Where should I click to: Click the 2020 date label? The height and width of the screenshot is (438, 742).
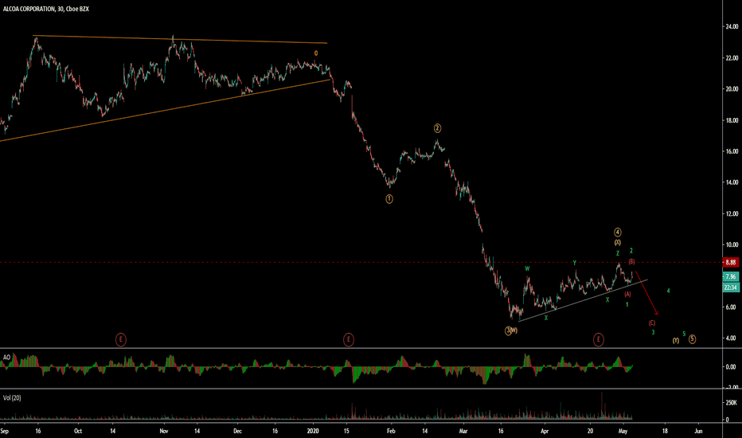[x=313, y=431]
